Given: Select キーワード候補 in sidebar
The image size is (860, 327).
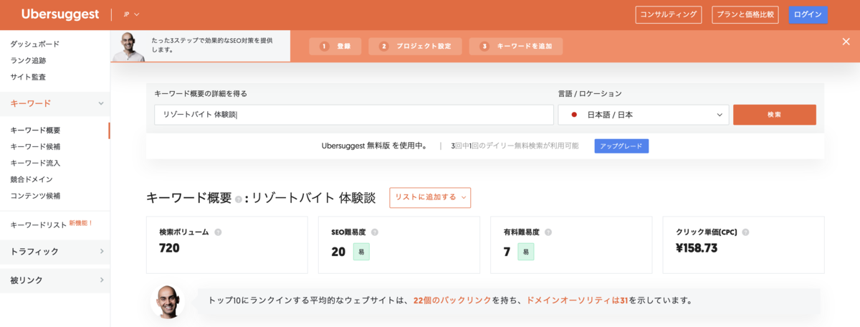Looking at the screenshot, I should 35,146.
